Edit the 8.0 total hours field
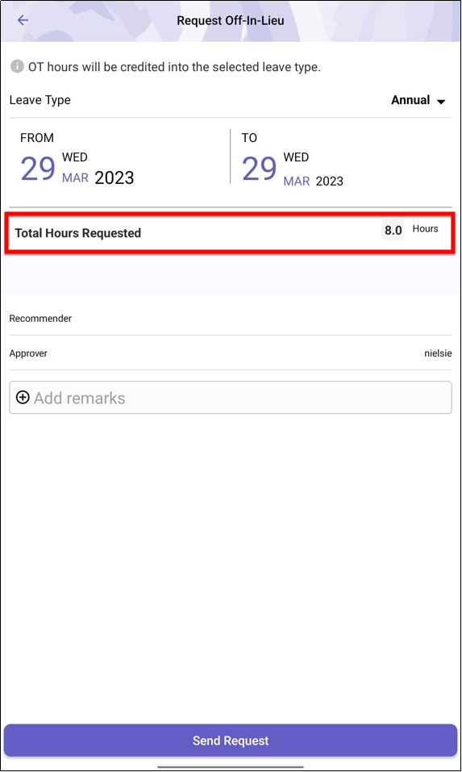The height and width of the screenshot is (772, 462). pos(393,230)
